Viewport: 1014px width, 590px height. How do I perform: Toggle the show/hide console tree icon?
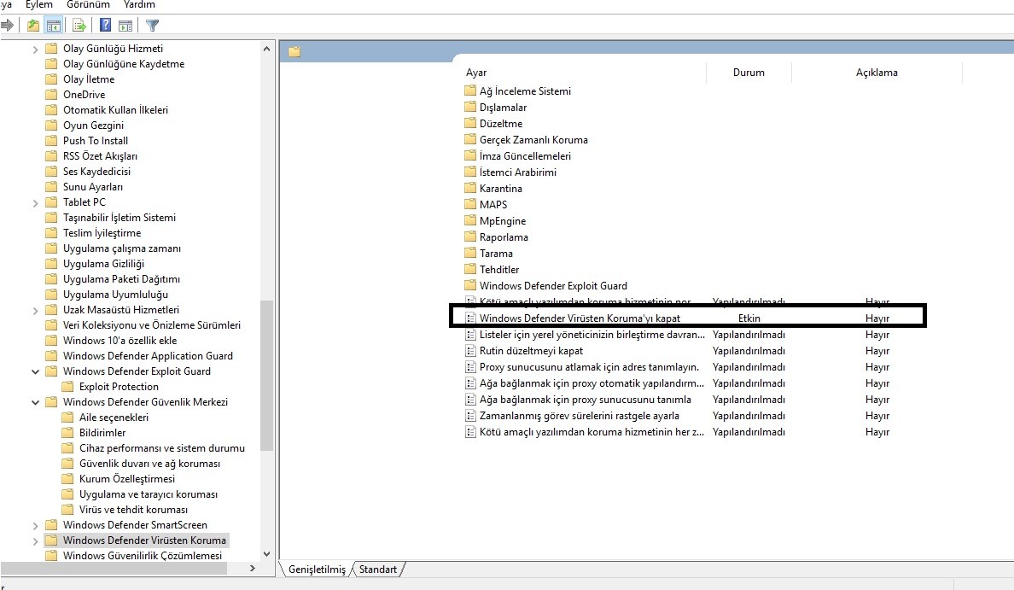click(x=54, y=26)
